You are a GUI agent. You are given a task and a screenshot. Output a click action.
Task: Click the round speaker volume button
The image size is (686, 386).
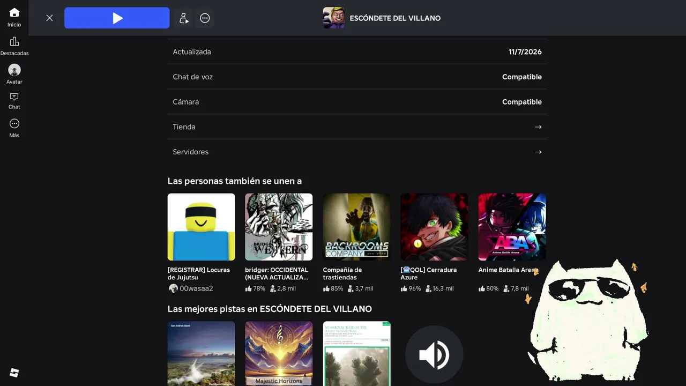[x=434, y=354]
